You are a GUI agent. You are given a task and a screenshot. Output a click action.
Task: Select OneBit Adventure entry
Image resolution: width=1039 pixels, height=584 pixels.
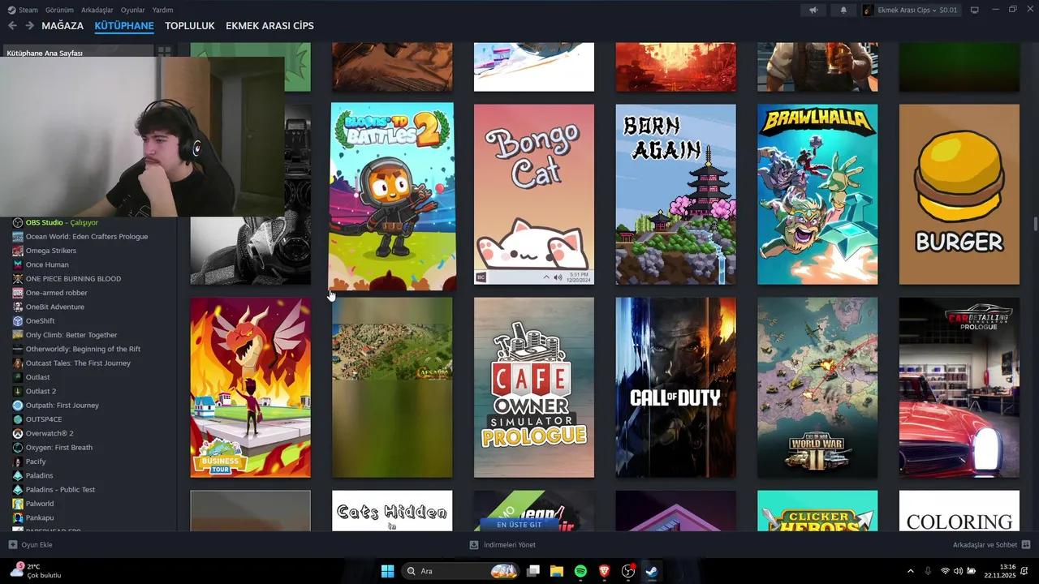point(55,307)
